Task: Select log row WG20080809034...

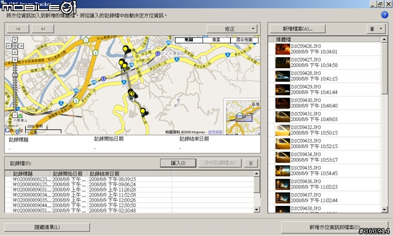Action: click(x=130, y=195)
